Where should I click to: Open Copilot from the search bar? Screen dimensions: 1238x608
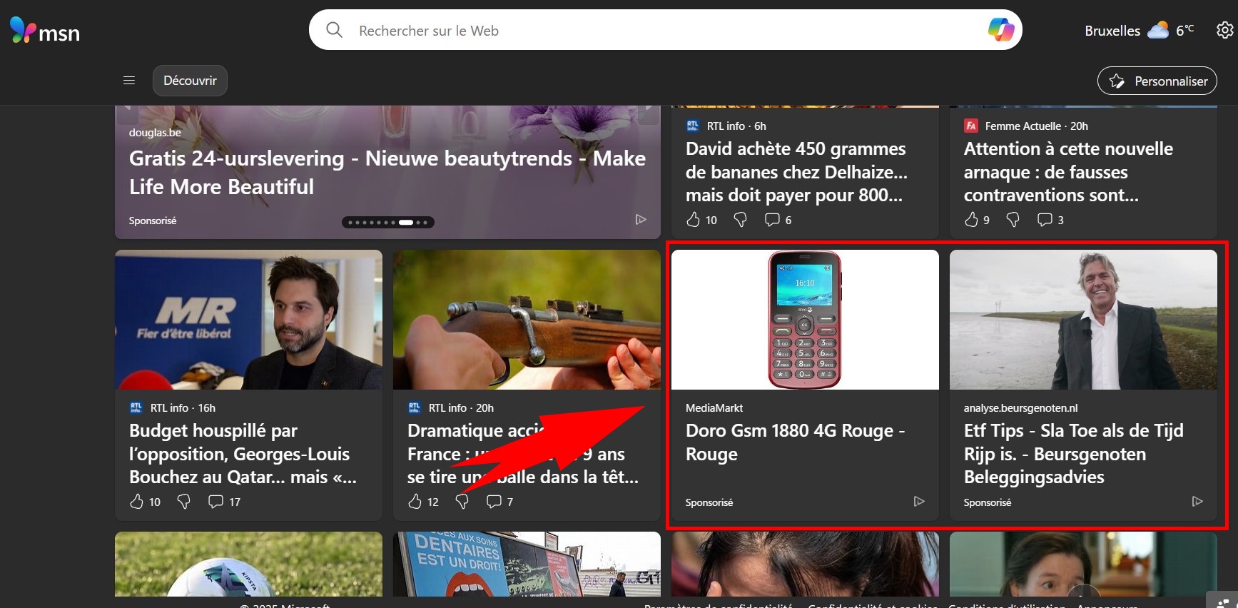pos(1000,30)
